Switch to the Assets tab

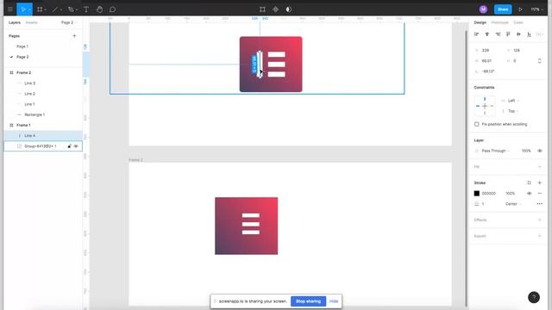point(31,22)
